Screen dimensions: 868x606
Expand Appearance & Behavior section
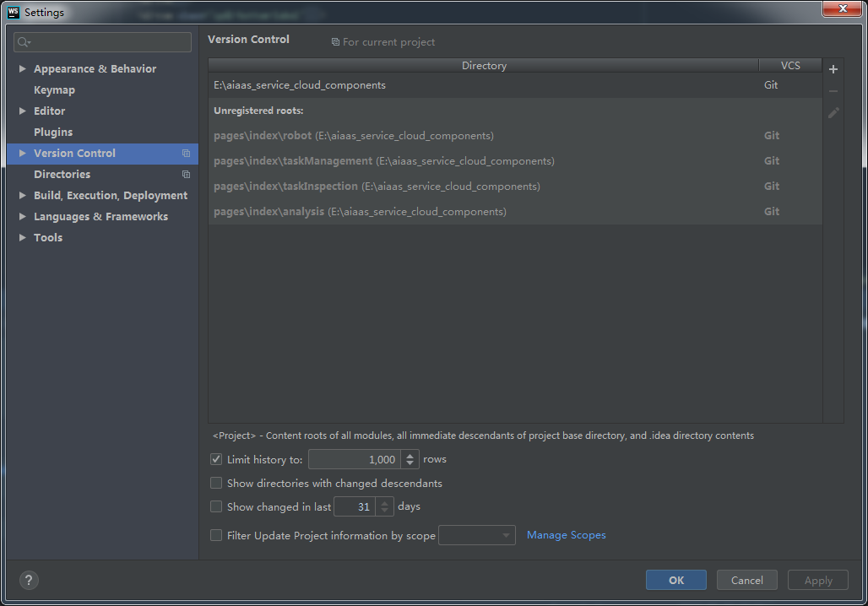click(x=22, y=68)
